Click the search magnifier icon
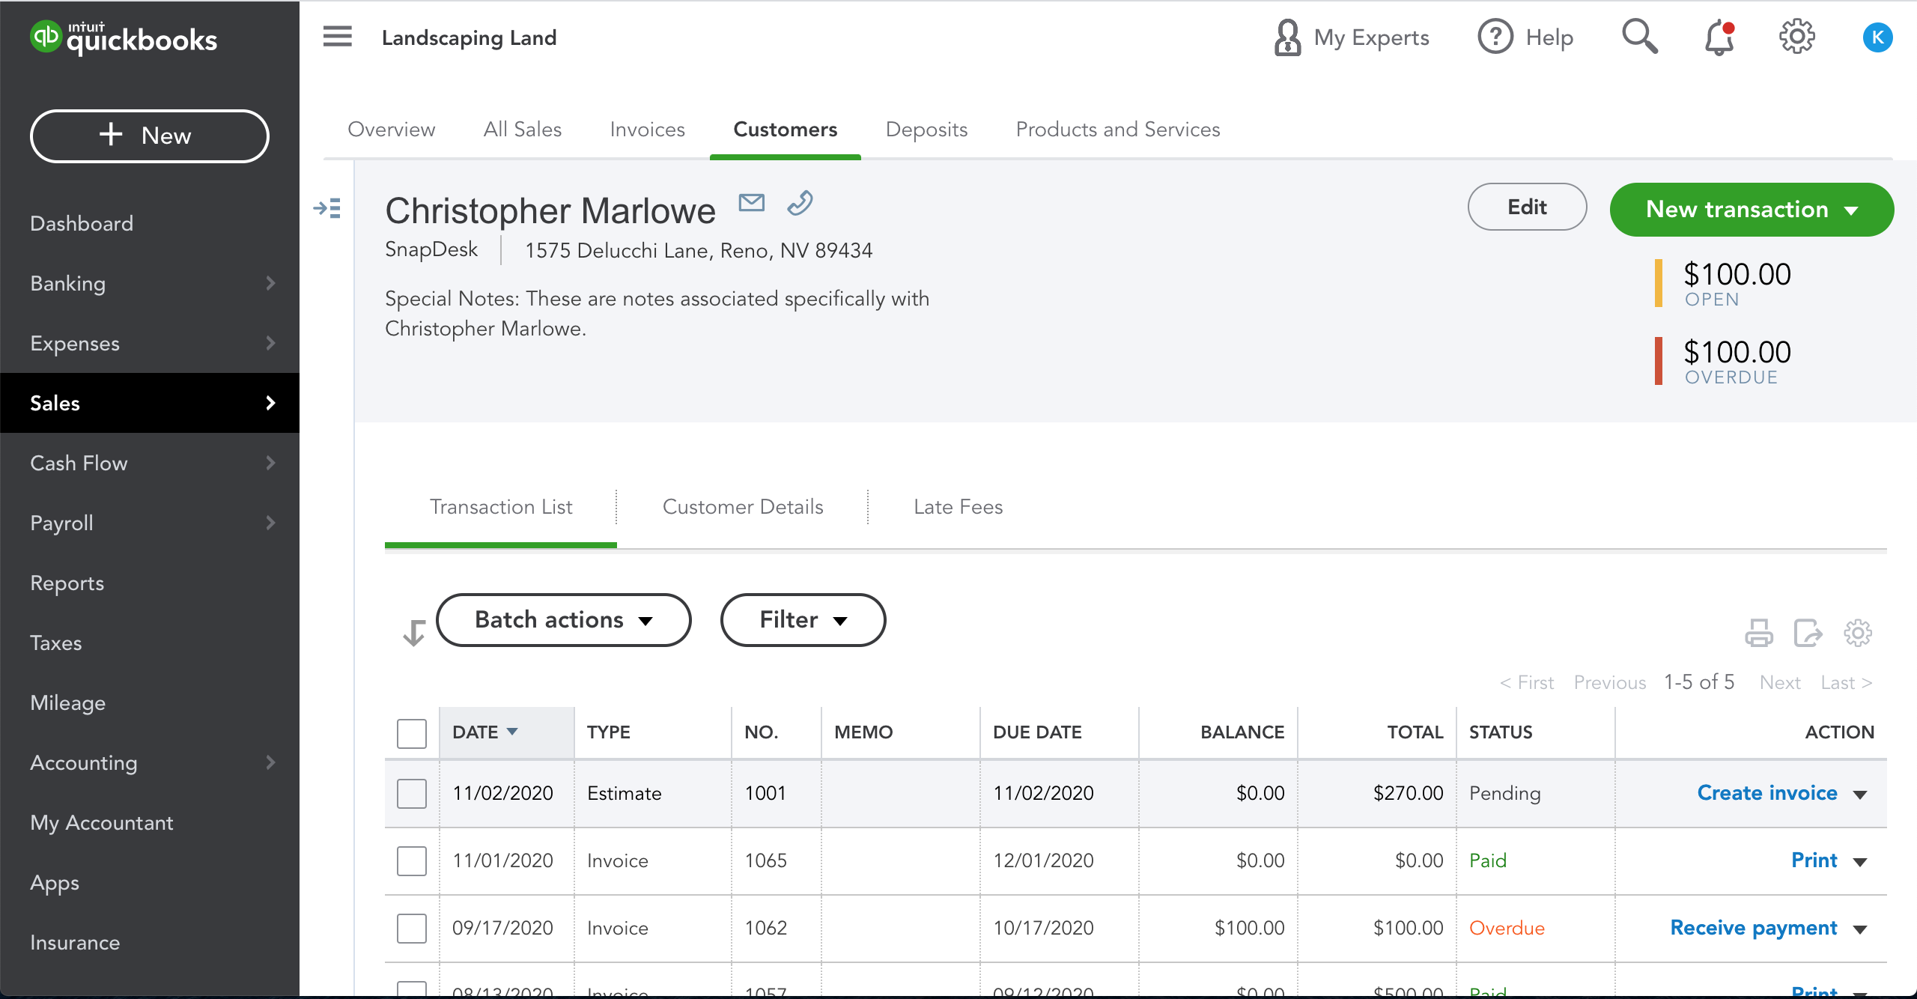1917x999 pixels. (x=1639, y=37)
